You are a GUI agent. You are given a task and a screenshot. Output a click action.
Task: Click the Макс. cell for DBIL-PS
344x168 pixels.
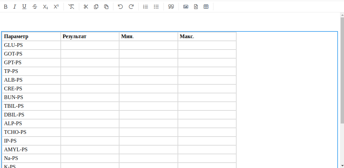207,115
